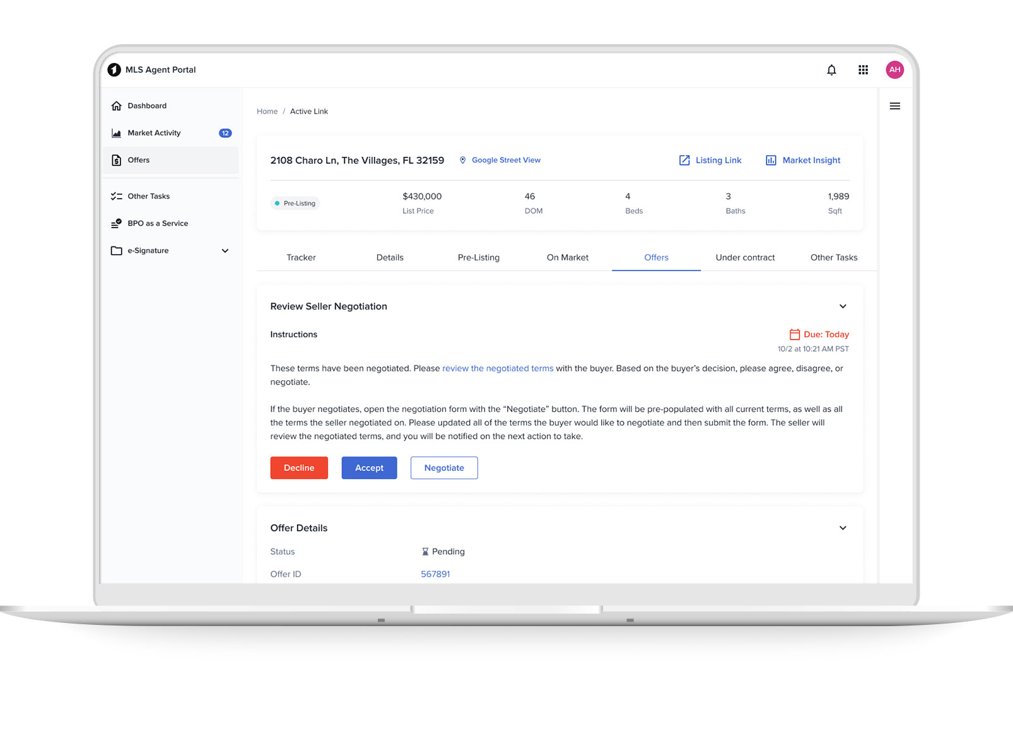Viewport: 1013px width, 756px height.
Task: Click the BPO as a Service icon
Action: pyautogui.click(x=117, y=223)
